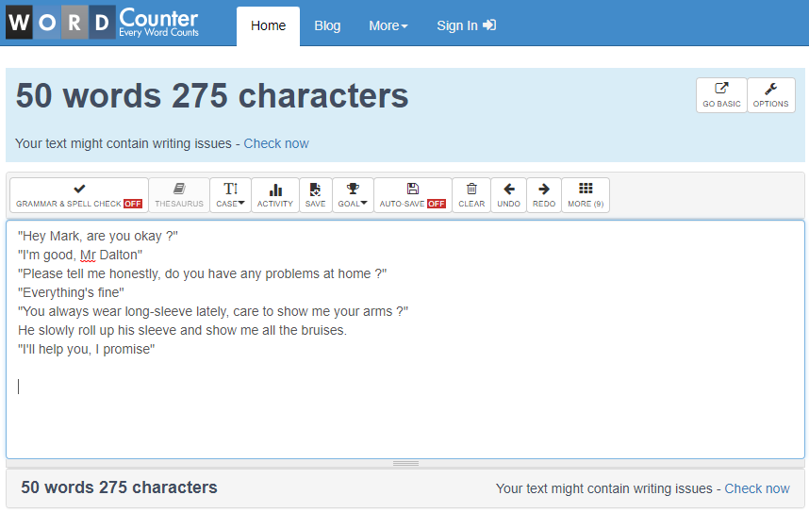This screenshot has height=512, width=809.
Task: Open the Options wrench button
Action: (x=771, y=95)
